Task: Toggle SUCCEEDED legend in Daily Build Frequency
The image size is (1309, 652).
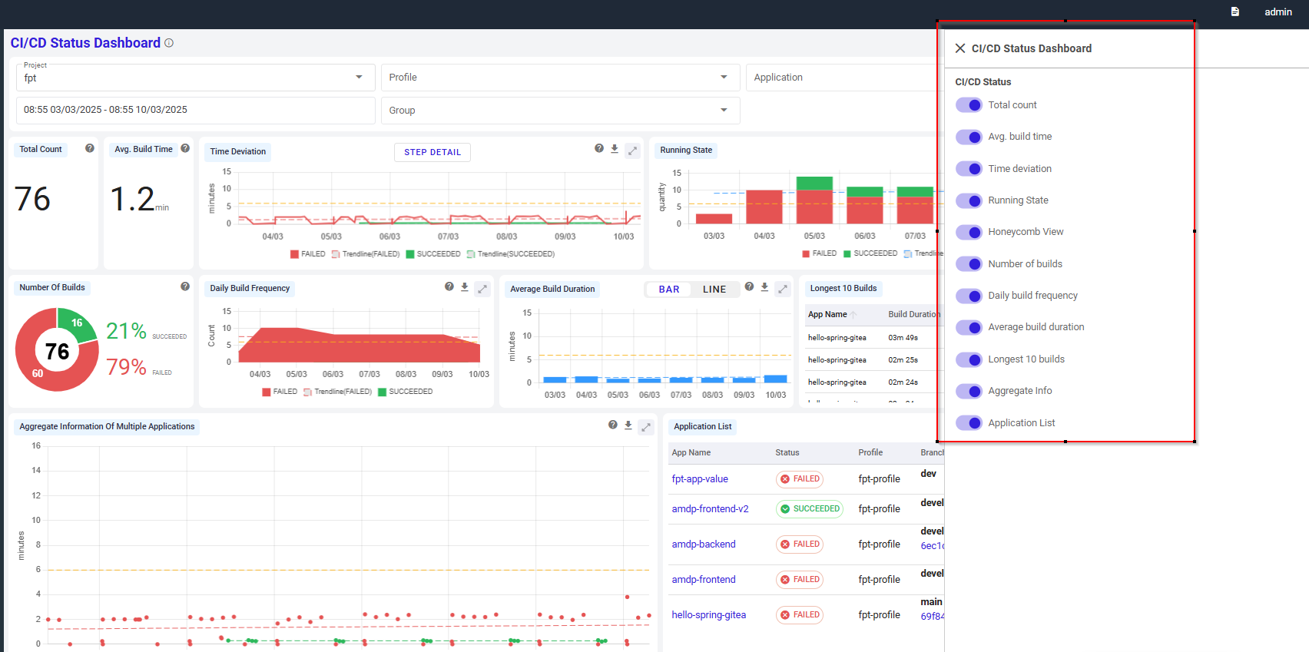Action: tap(405, 392)
